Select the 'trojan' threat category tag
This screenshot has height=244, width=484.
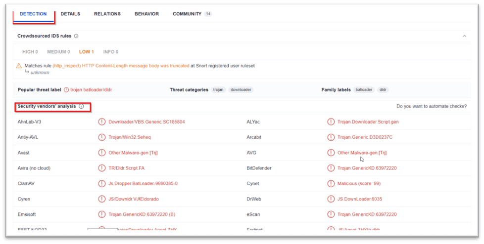218,90
